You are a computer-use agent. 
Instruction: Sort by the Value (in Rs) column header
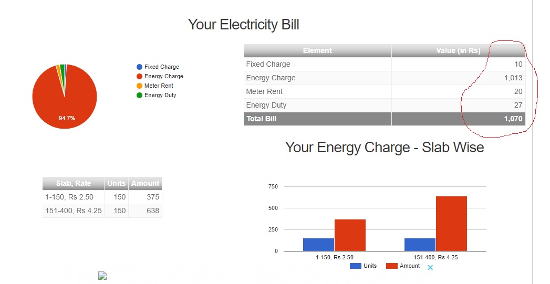459,50
